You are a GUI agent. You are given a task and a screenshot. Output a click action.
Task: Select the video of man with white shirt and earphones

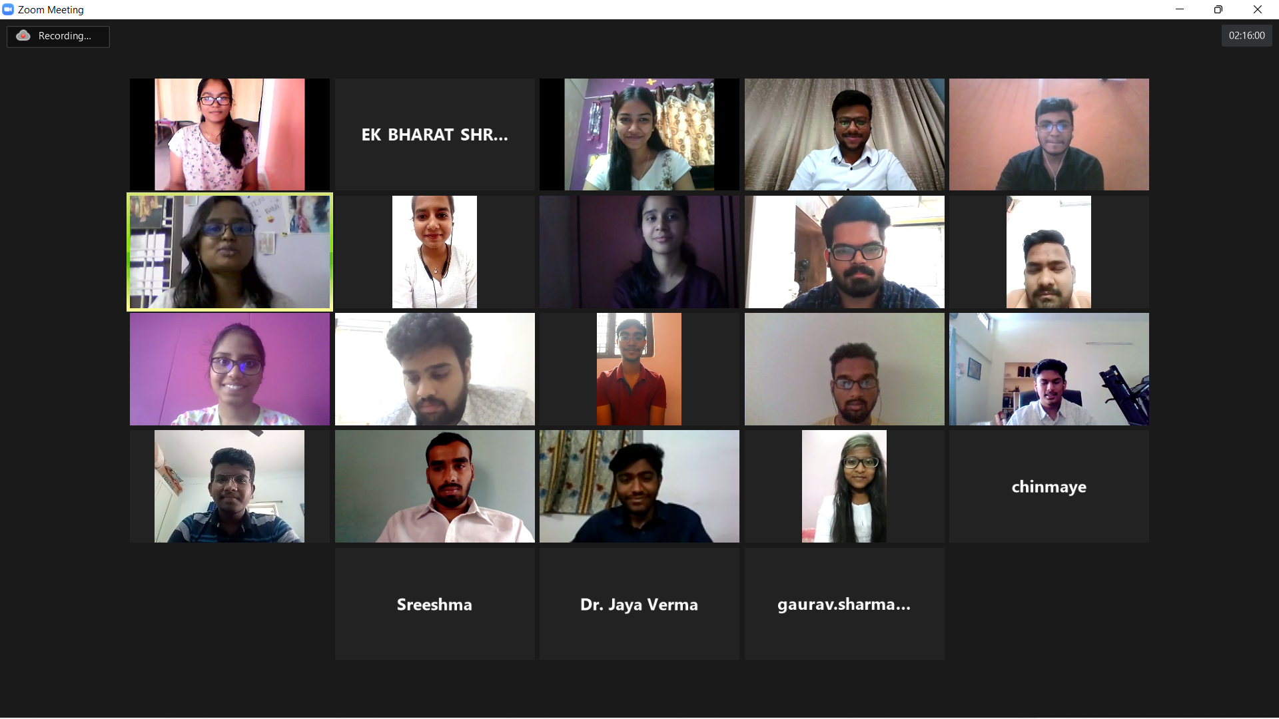[844, 134]
